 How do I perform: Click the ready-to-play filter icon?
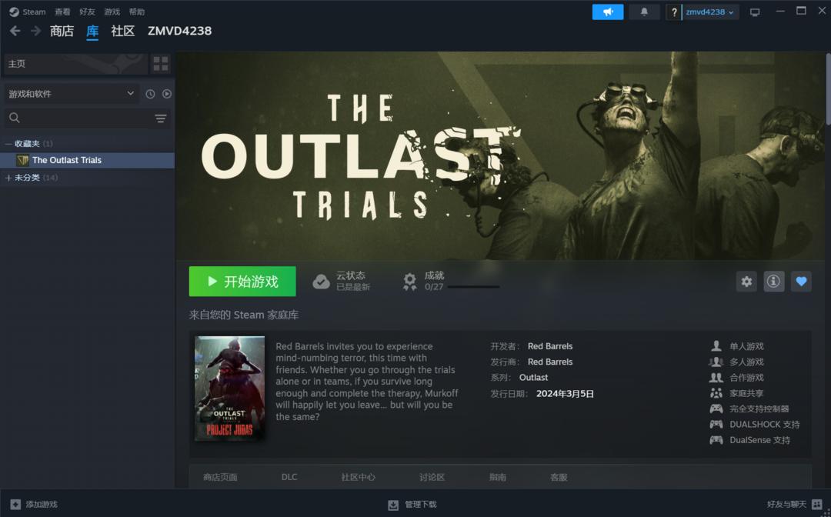[x=167, y=94]
